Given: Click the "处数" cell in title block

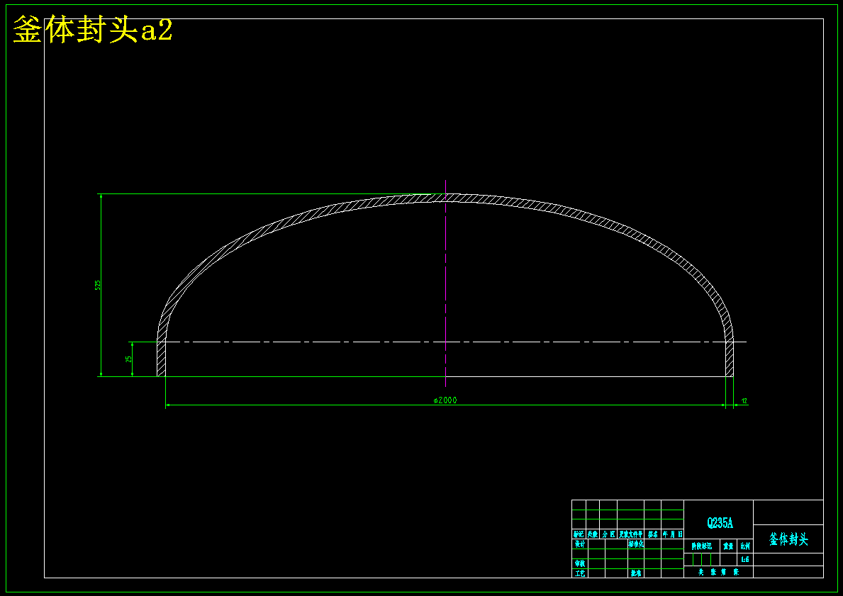Looking at the screenshot, I should click(x=593, y=535).
